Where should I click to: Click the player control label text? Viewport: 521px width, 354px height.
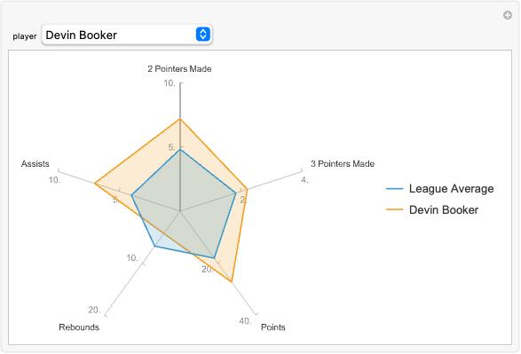(25, 36)
